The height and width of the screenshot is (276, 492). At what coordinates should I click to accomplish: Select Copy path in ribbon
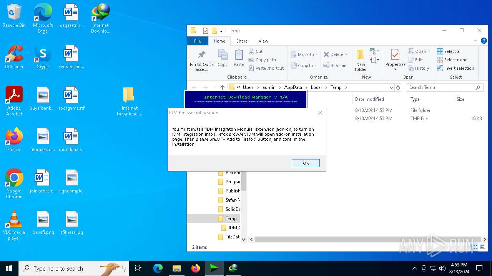coord(262,60)
